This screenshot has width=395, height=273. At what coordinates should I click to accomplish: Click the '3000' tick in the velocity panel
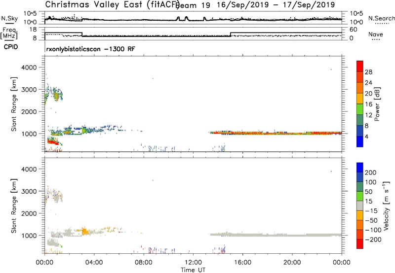pos(29,191)
